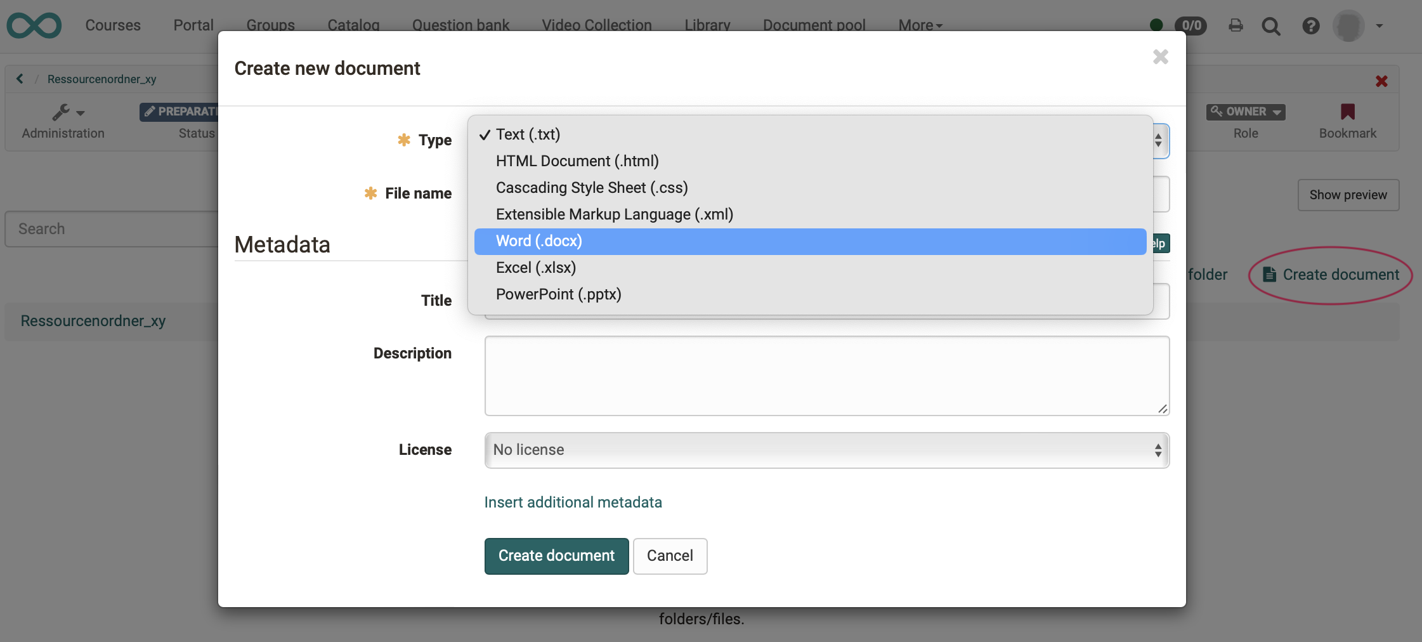Go to the Video Collection section
The image size is (1422, 642).
click(596, 25)
